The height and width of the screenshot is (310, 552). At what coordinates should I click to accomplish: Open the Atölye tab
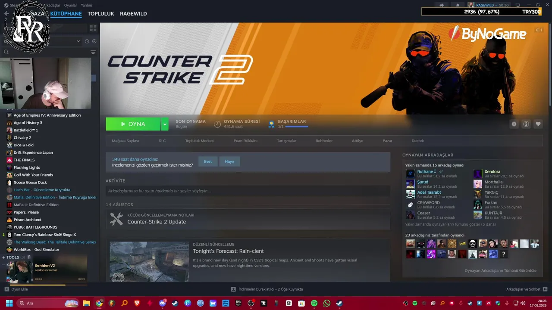[x=358, y=141]
